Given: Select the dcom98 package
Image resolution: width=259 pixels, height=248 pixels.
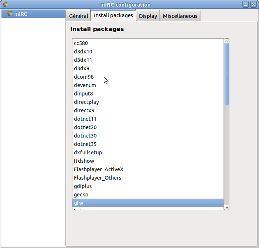Looking at the screenshot, I should point(148,77).
